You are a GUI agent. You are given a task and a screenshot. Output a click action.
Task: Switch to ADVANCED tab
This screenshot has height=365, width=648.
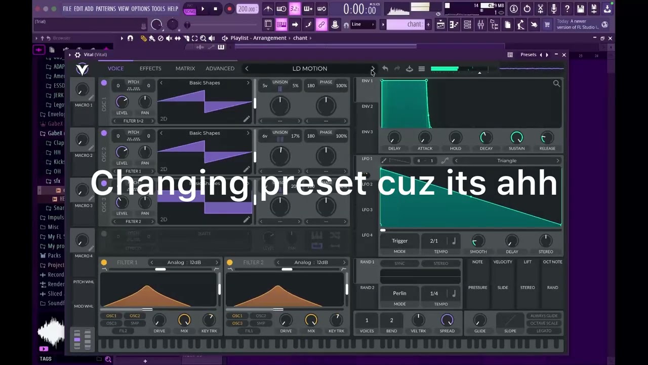[x=220, y=68]
